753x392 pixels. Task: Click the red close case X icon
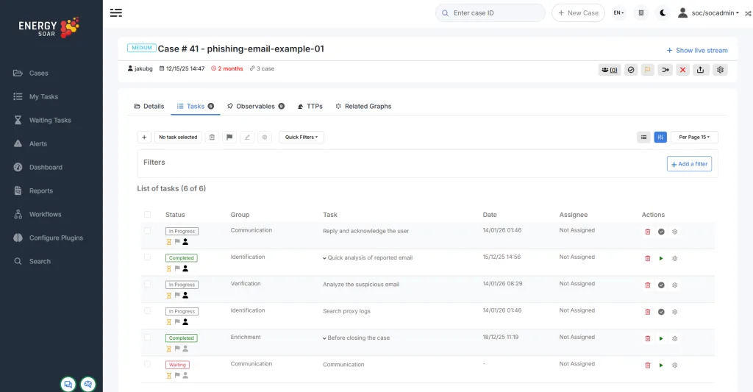pos(683,70)
